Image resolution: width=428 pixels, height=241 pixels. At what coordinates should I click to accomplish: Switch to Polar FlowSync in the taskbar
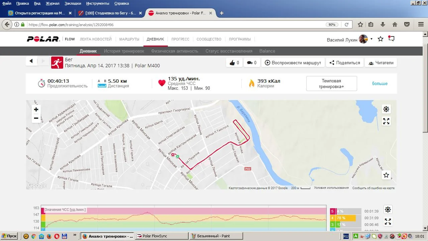[162, 236]
